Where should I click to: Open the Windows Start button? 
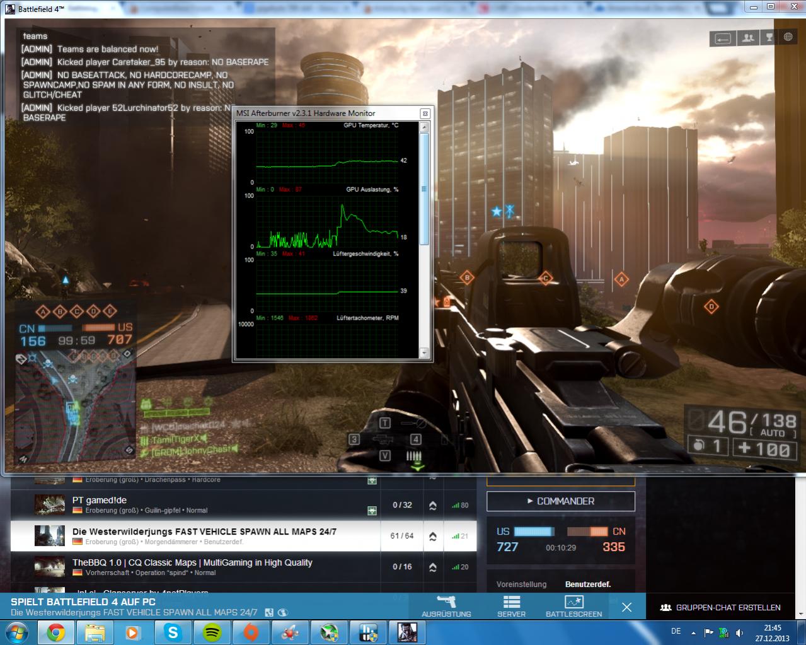click(16, 632)
